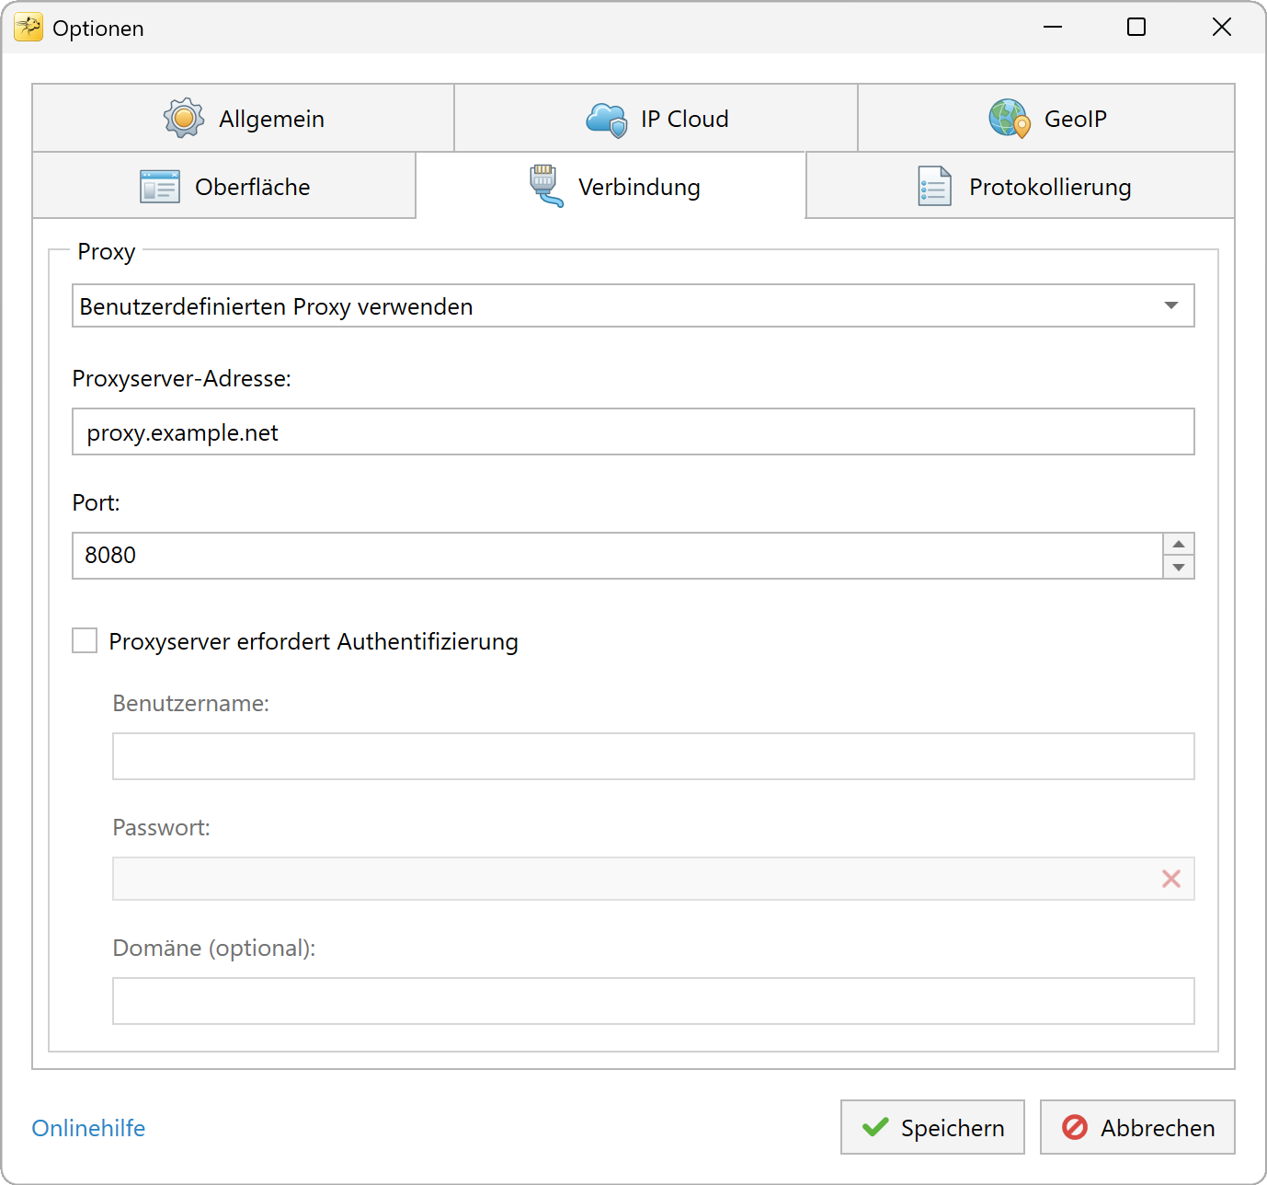Image resolution: width=1267 pixels, height=1185 pixels.
Task: Select the Verbindung tab
Action: click(x=611, y=186)
